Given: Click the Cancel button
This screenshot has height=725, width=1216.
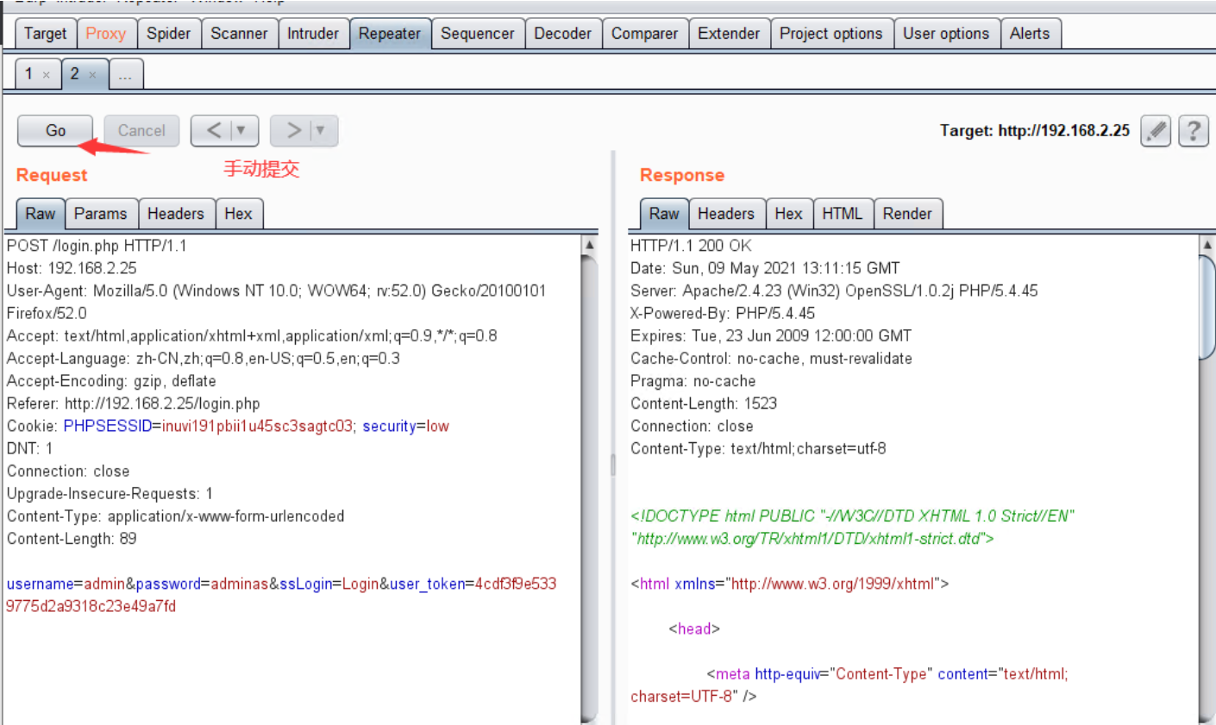Looking at the screenshot, I should (x=141, y=130).
